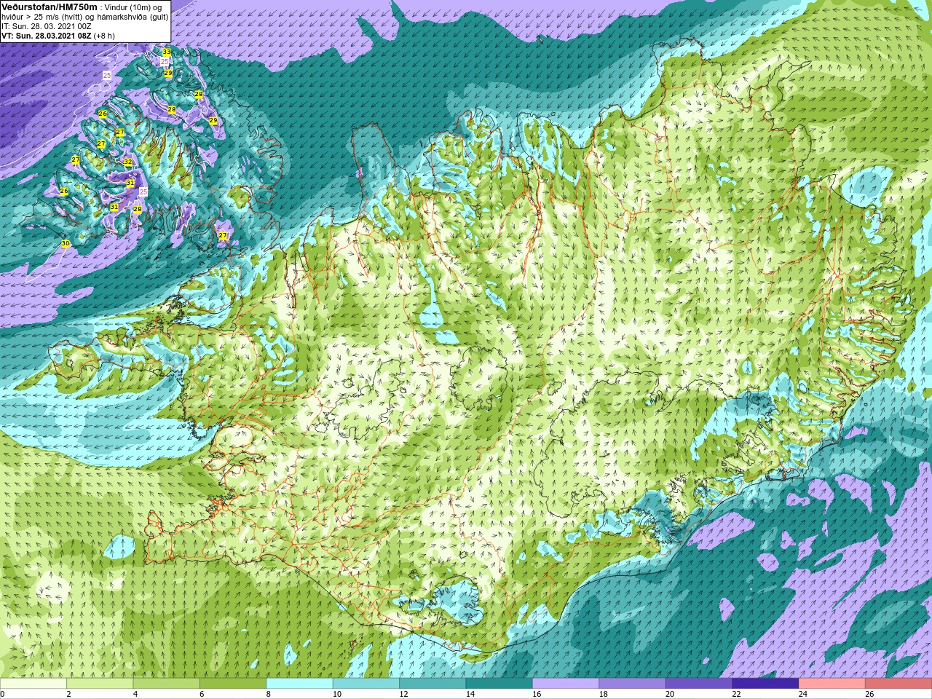Viewport: 932px width, 699px height.
Task: Click the pale yellow 0–2 m/s legend swatch
Action: [x=33, y=684]
